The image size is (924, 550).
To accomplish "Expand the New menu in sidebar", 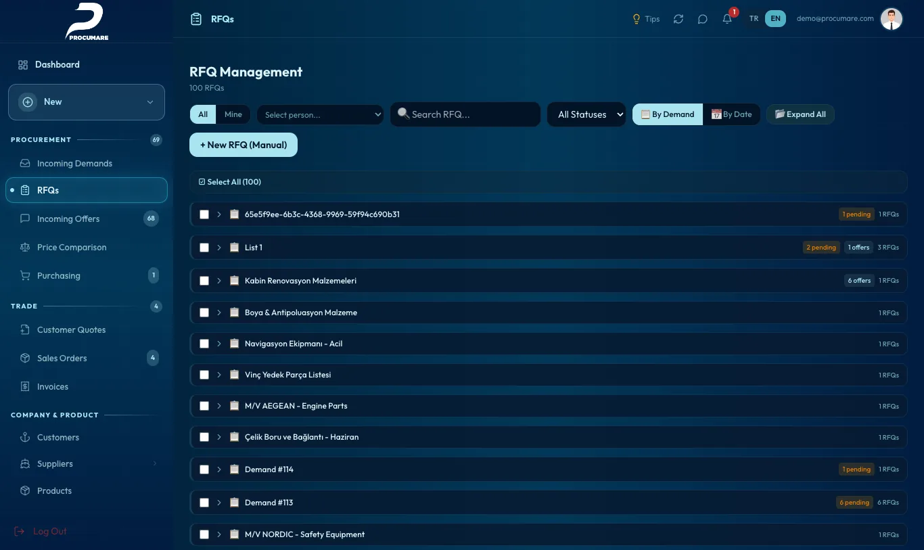I will tap(87, 102).
